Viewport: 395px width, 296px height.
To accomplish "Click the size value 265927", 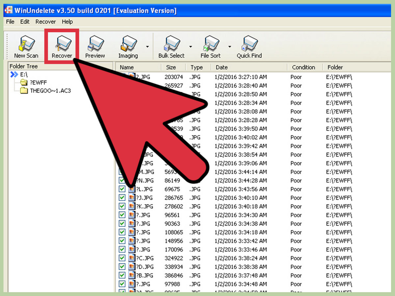I will (x=174, y=86).
